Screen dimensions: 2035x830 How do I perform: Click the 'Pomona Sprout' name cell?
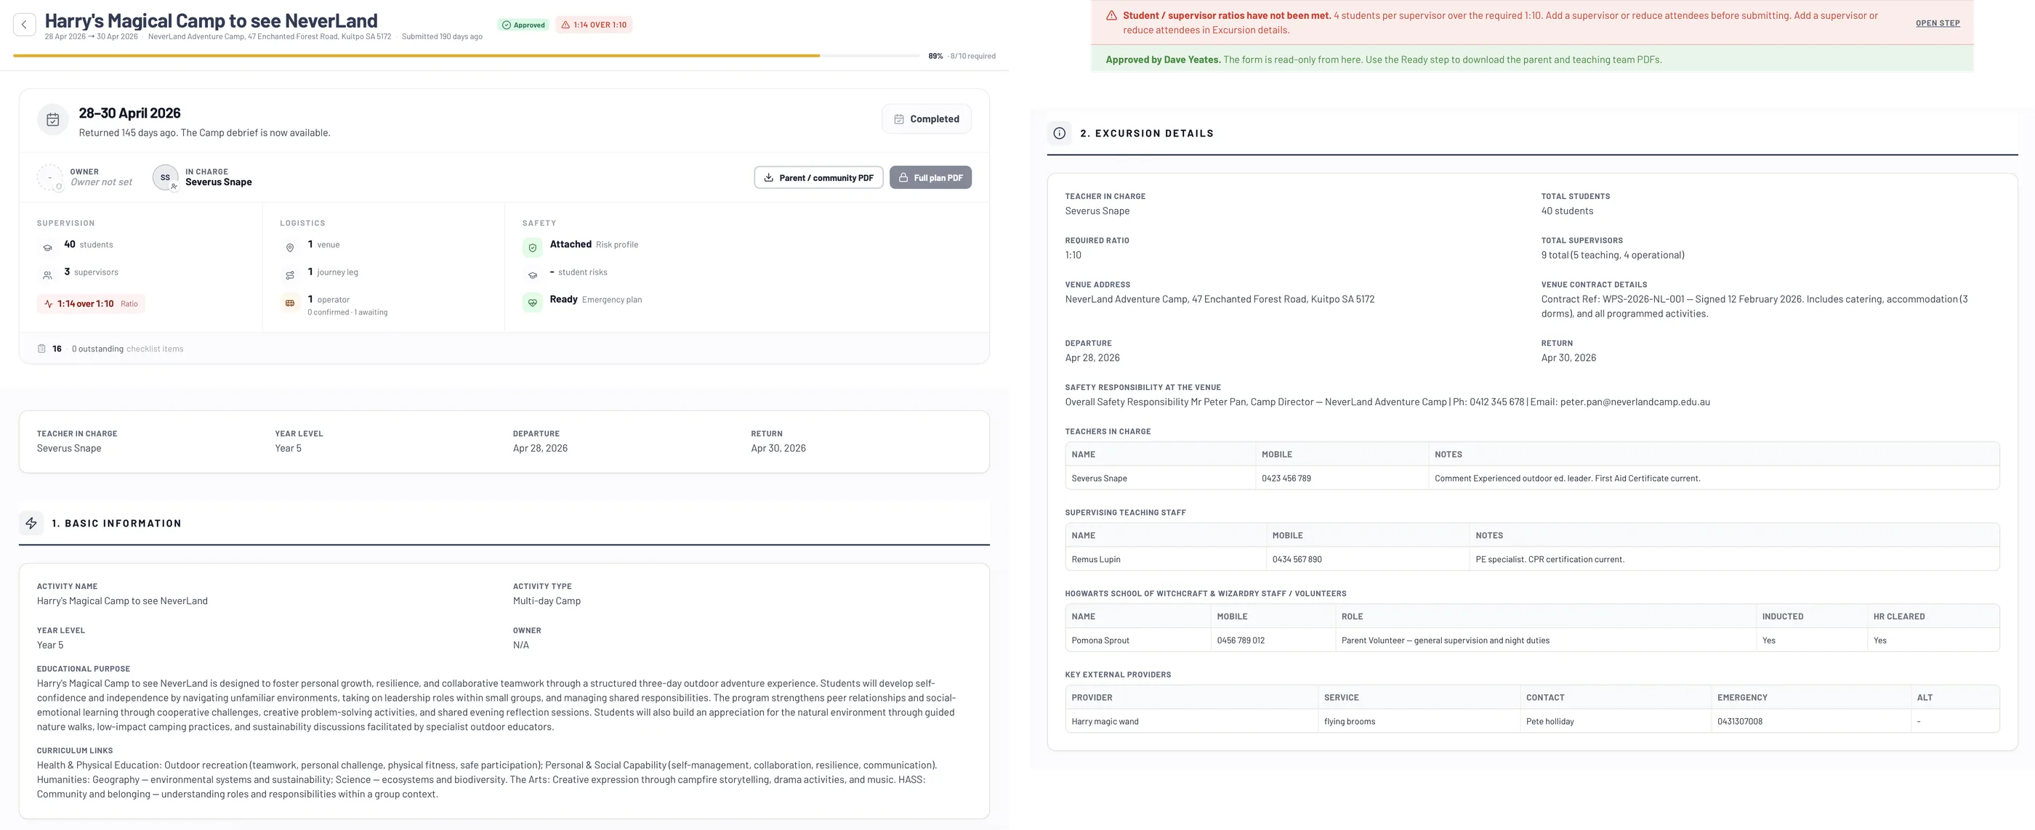click(1138, 640)
